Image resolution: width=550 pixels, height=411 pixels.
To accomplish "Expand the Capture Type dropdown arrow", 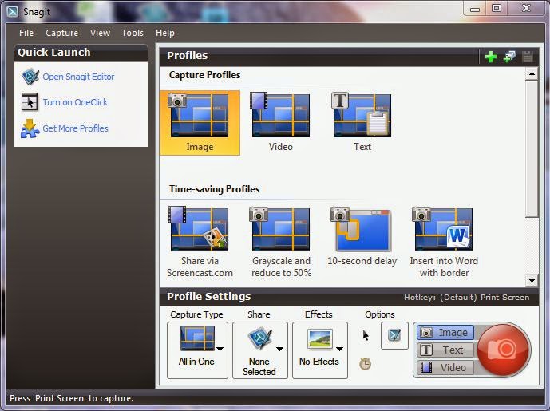I will 220,349.
